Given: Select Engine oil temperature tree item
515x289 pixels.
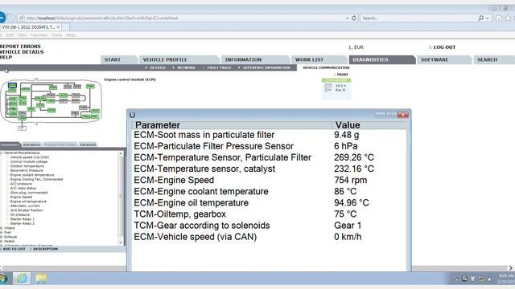Looking at the screenshot, I should pos(28,201).
